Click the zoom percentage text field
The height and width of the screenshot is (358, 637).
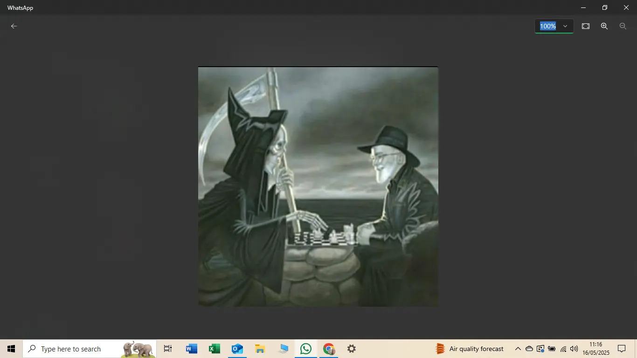[x=548, y=26]
